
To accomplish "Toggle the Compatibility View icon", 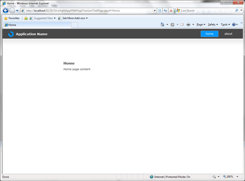I will [x=160, y=10].
